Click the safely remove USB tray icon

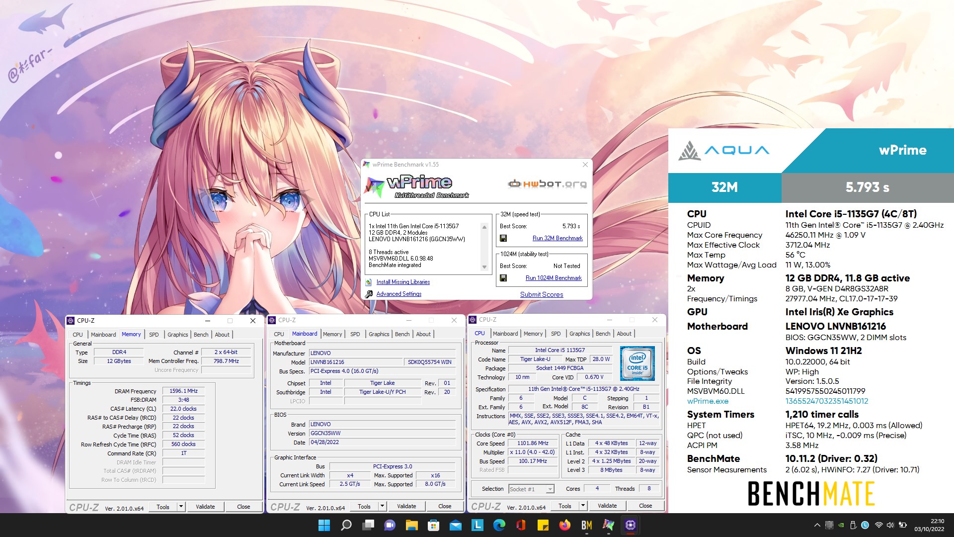853,525
